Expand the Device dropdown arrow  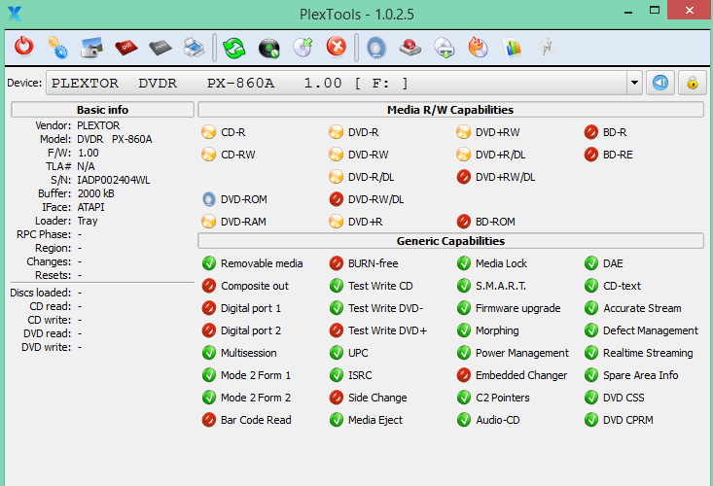click(634, 83)
